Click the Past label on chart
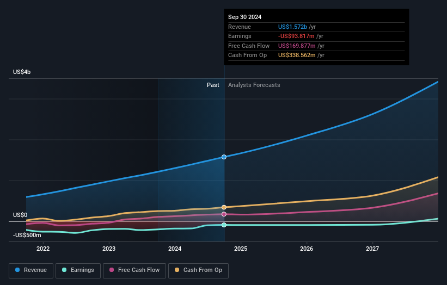Image resolution: width=447 pixels, height=285 pixels. click(213, 85)
